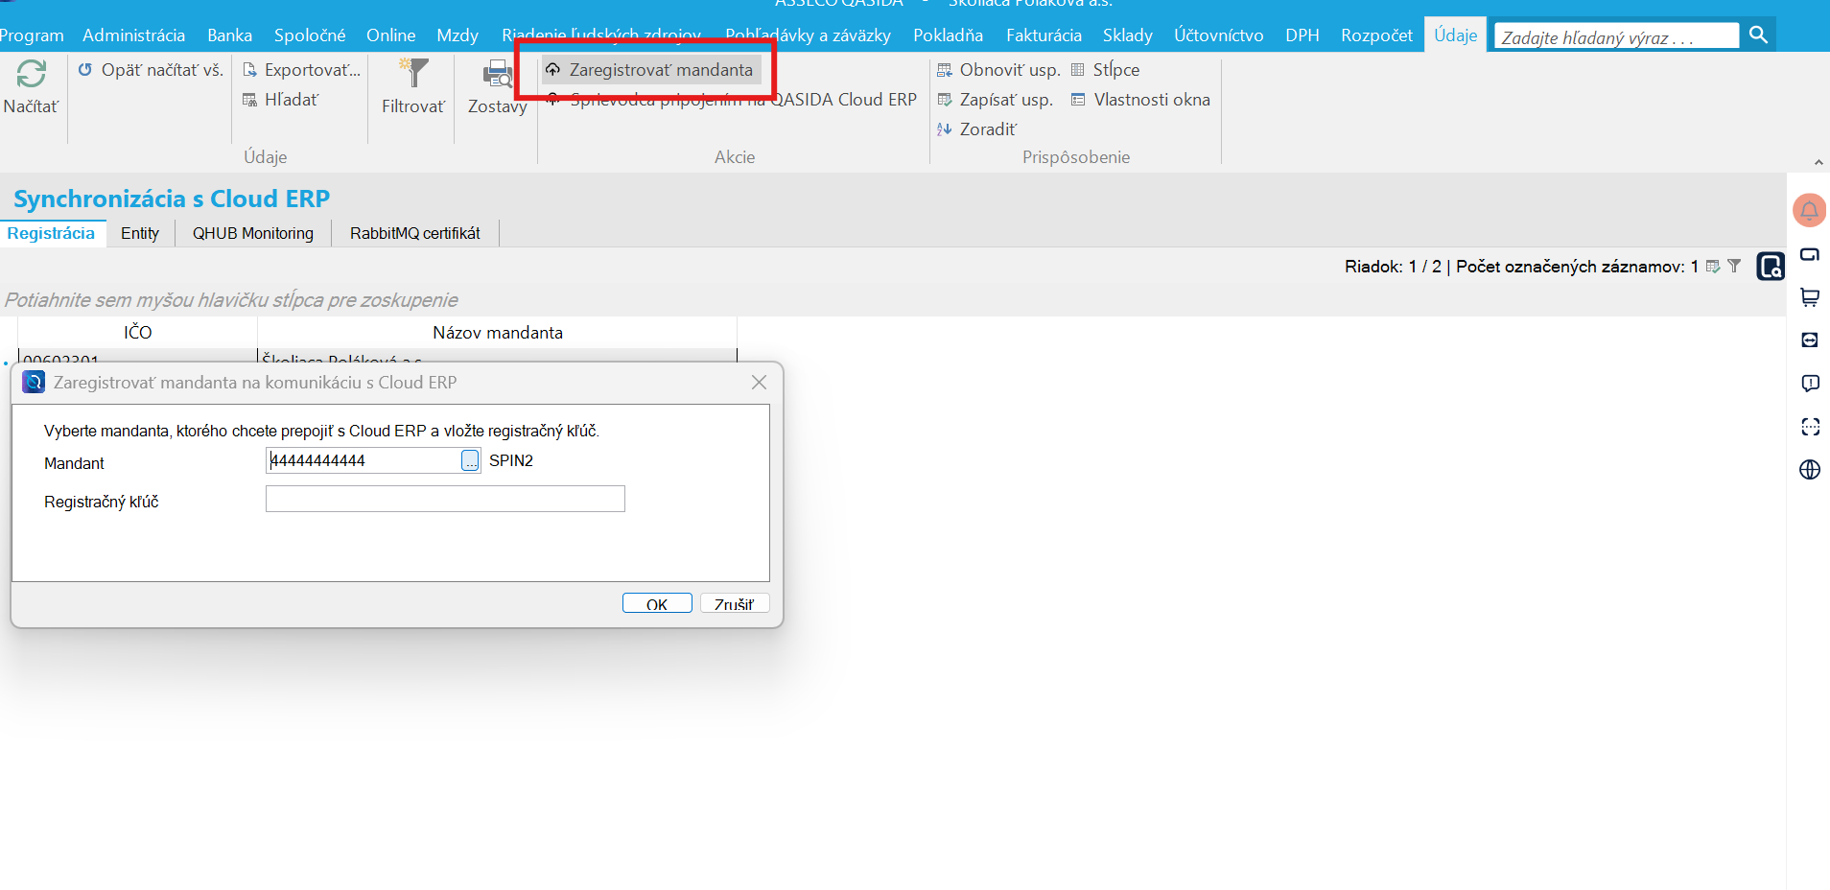Click the marked records grid icon
Screen dimensions: 1830x890
pyautogui.click(x=1713, y=266)
